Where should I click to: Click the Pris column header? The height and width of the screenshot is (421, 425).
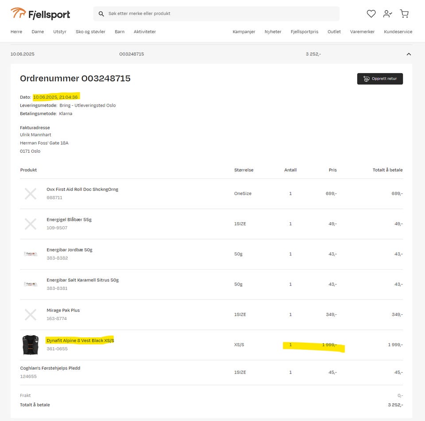(x=332, y=170)
